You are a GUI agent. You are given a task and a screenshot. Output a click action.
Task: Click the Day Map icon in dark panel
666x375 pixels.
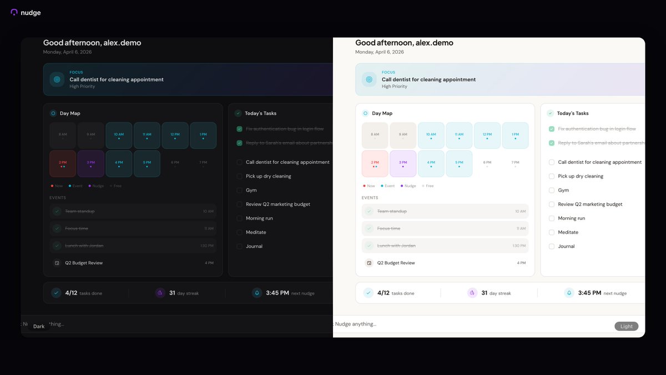pyautogui.click(x=53, y=113)
